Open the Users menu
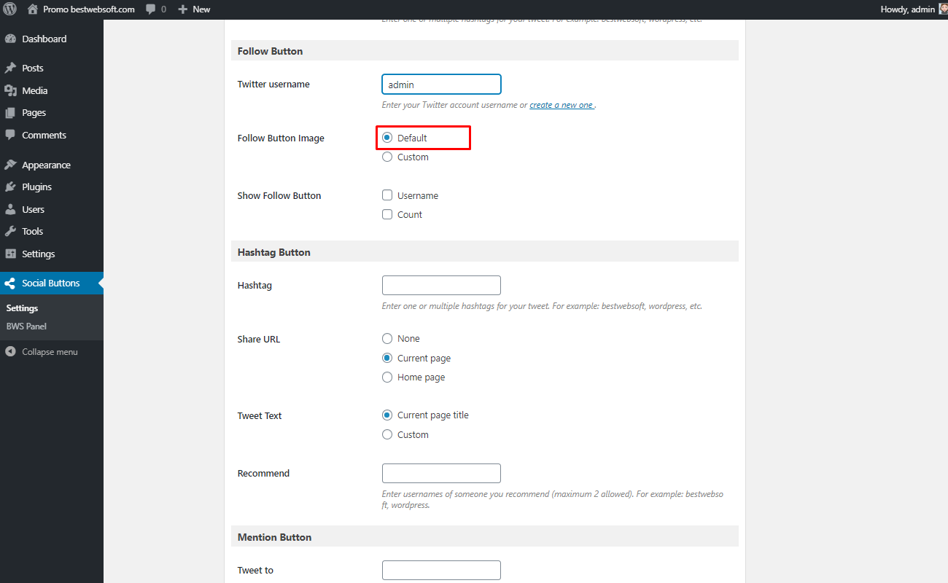The image size is (948, 583). (x=52, y=209)
